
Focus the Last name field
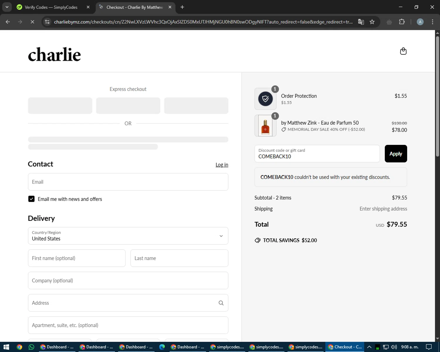tap(179, 258)
